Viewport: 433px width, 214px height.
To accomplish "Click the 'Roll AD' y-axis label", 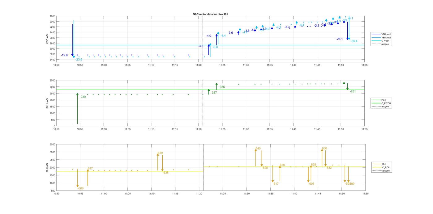I will pyautogui.click(x=48, y=168).
